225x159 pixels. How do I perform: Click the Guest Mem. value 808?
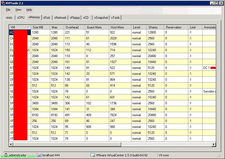tap(97, 127)
